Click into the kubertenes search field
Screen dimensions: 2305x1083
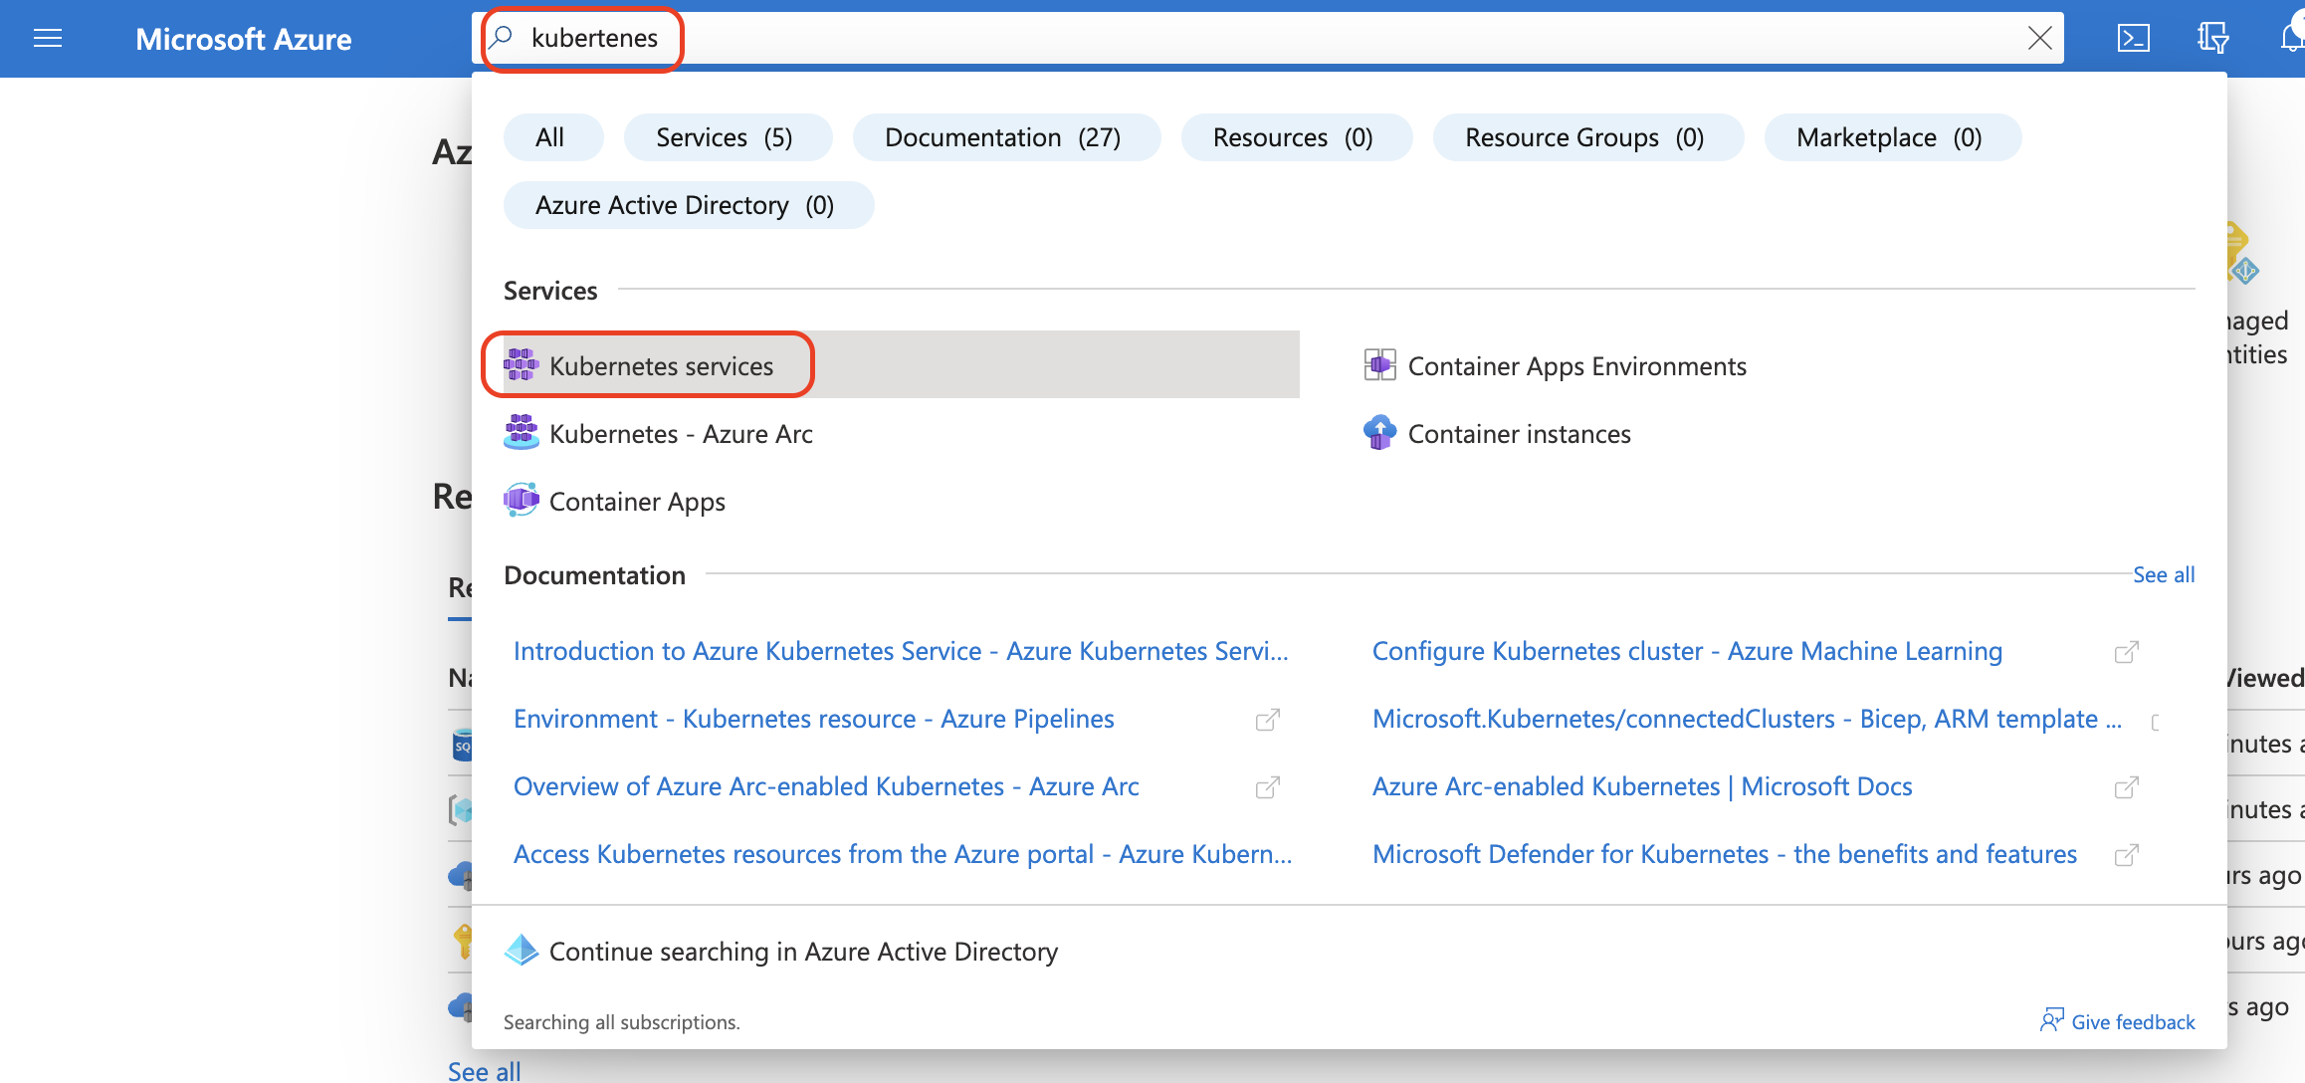click(1194, 39)
